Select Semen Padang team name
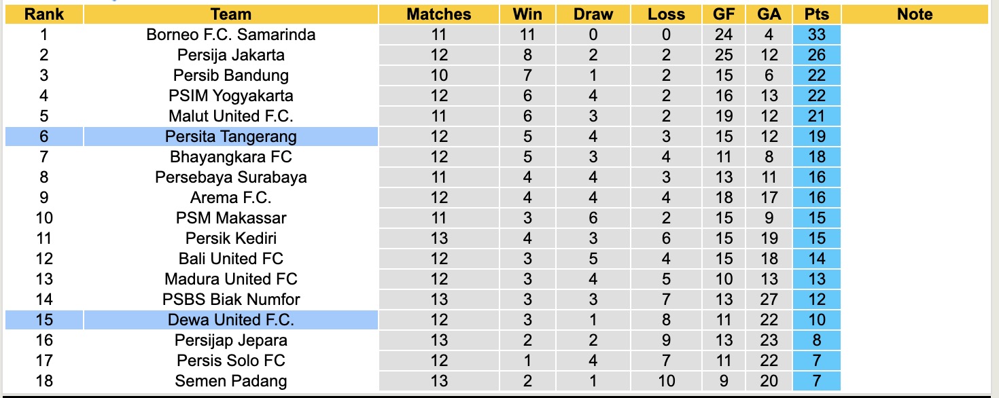The height and width of the screenshot is (398, 999). click(x=230, y=381)
